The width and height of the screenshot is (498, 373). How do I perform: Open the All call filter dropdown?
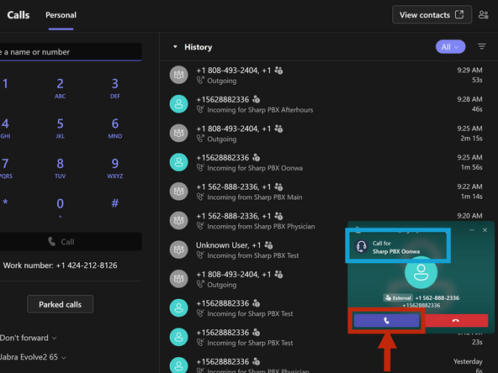click(450, 47)
